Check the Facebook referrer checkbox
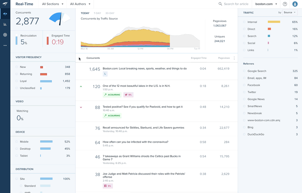This screenshot has height=193, width=302. (244, 85)
